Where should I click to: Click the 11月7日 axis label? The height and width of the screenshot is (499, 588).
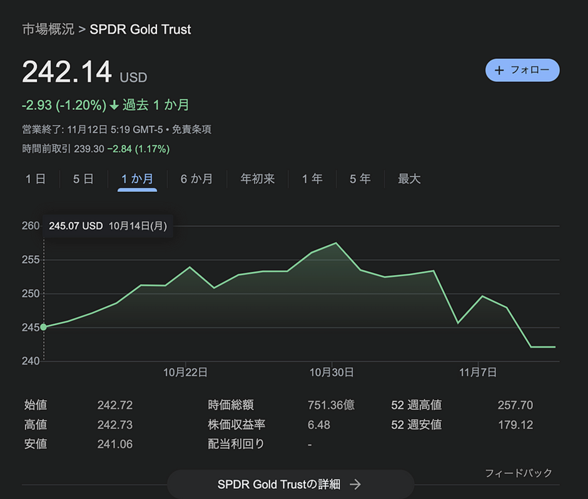(x=478, y=372)
